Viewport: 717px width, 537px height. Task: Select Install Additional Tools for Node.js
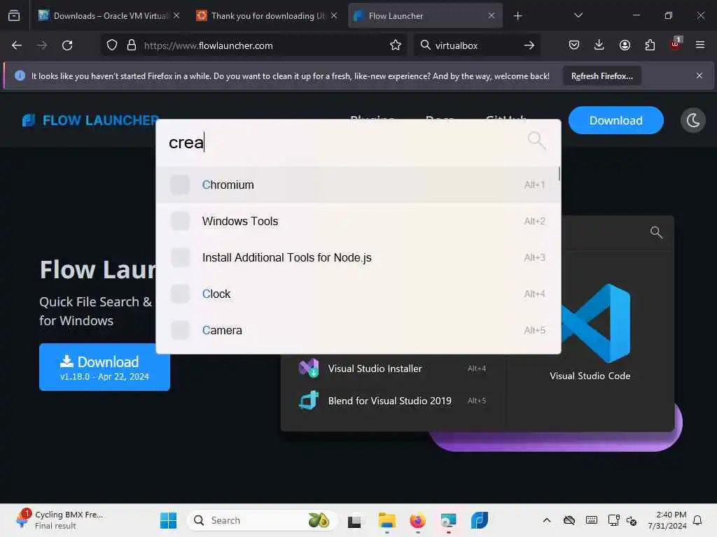[x=358, y=257]
